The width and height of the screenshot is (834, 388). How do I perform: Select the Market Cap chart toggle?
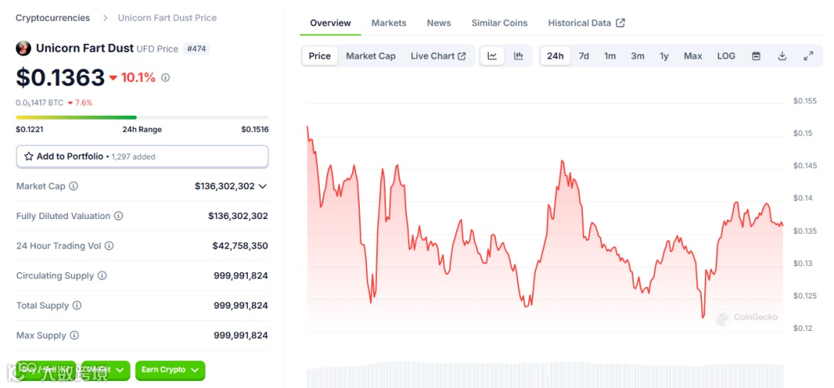(x=371, y=56)
